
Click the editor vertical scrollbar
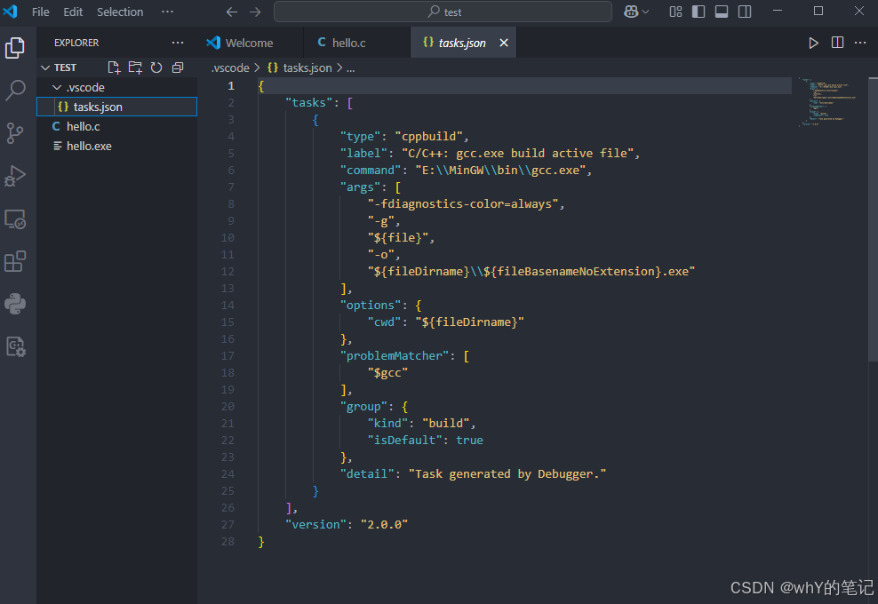873,219
